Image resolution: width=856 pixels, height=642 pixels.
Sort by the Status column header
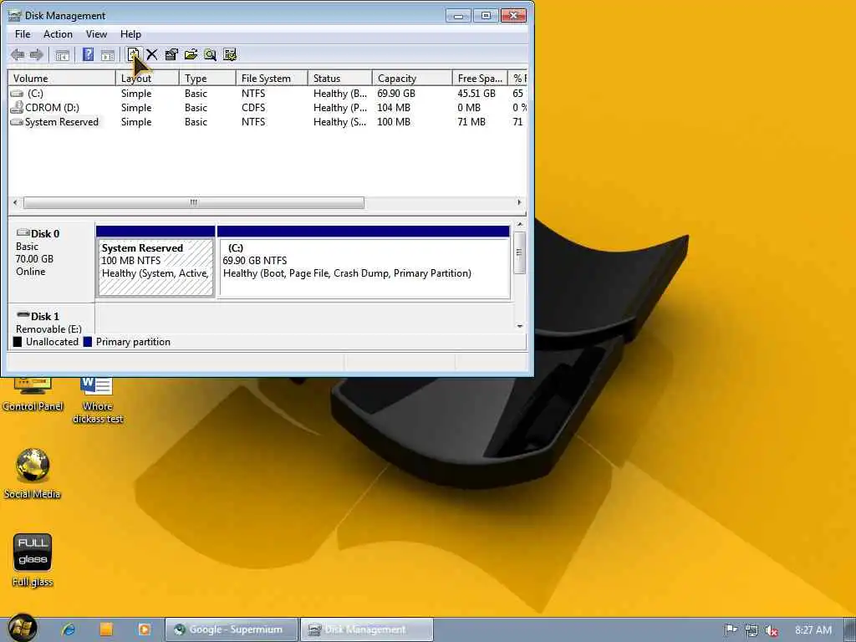pyautogui.click(x=339, y=78)
